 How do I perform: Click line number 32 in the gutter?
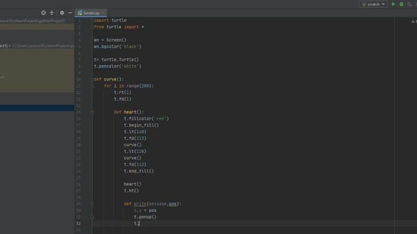coord(78,224)
